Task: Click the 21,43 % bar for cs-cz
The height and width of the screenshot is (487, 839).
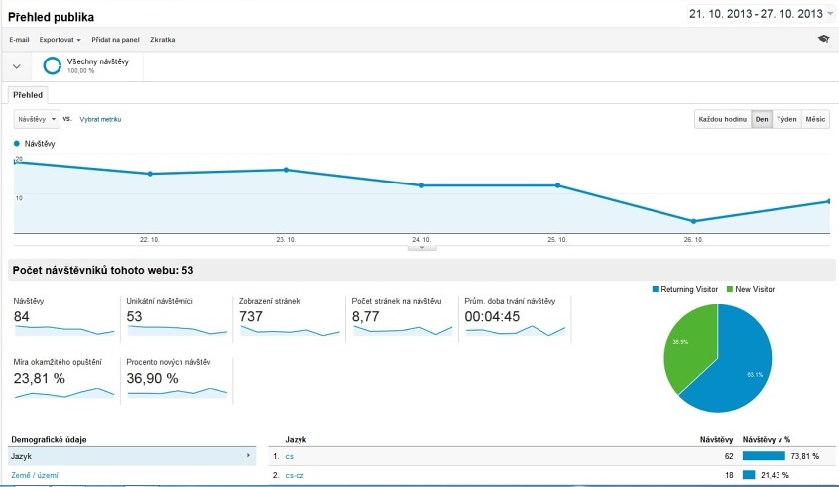Action: coord(749,475)
